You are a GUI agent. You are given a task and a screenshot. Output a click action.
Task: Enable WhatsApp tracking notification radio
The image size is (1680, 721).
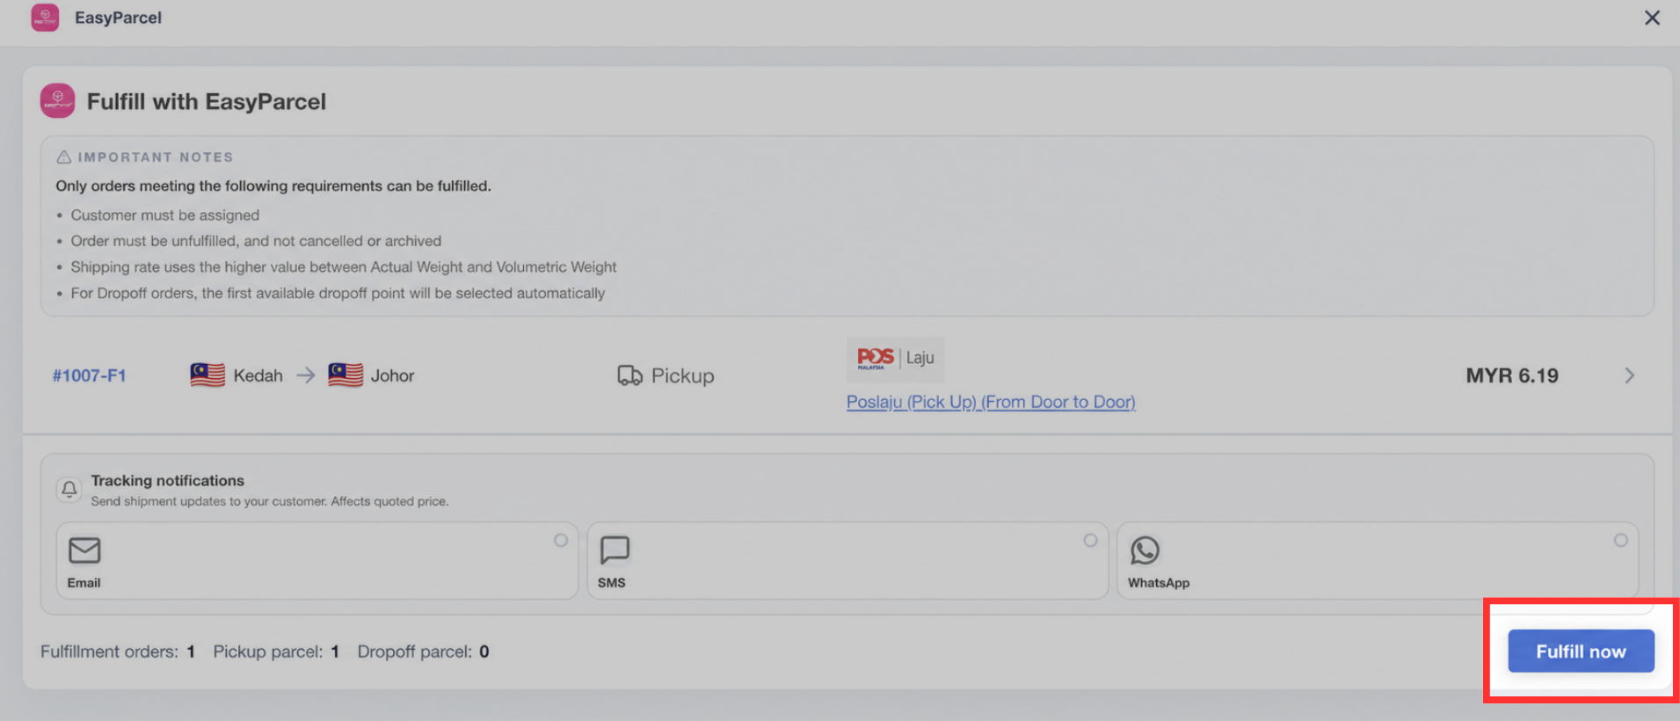pos(1621,540)
